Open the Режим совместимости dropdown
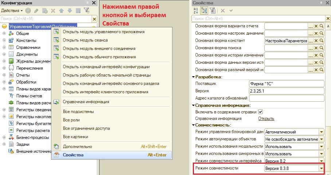Screen dimensions: 331x175 pyautogui.click(x=321, y=168)
